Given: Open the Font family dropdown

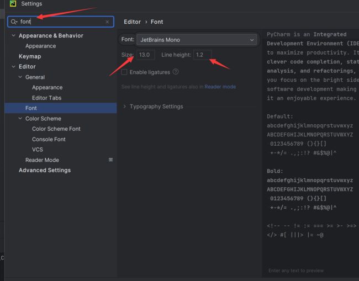Looking at the screenshot, I should coord(197,40).
